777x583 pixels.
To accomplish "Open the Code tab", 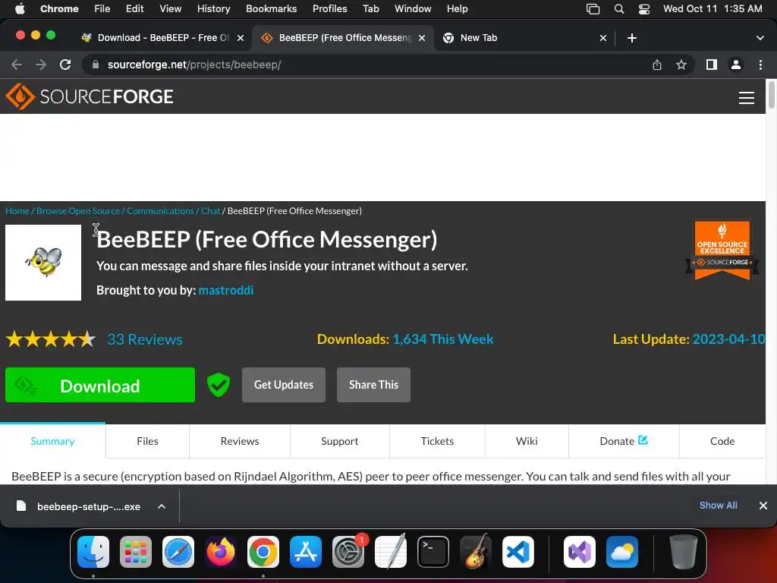I will pos(722,441).
